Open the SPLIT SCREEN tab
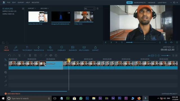The height and width of the screenshot is (101, 180). (84, 49)
